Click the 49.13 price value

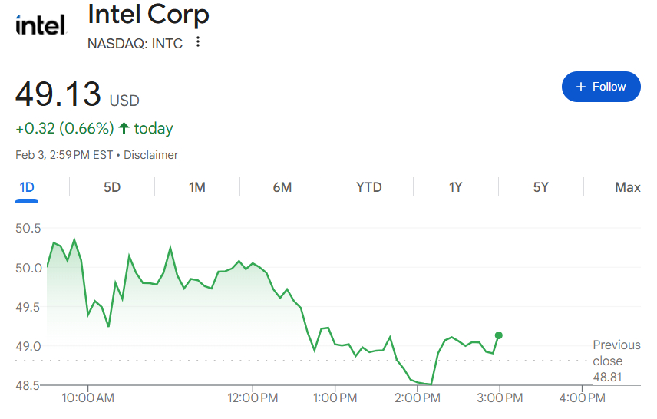click(x=58, y=94)
